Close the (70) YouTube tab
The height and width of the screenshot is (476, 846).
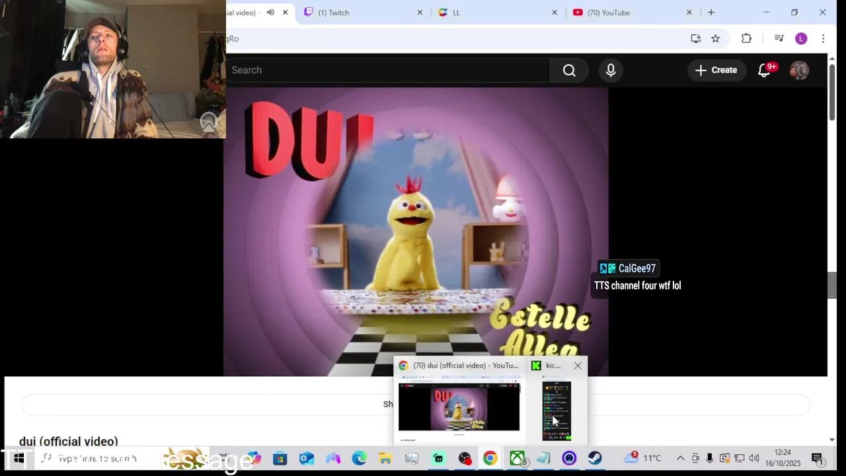689,13
